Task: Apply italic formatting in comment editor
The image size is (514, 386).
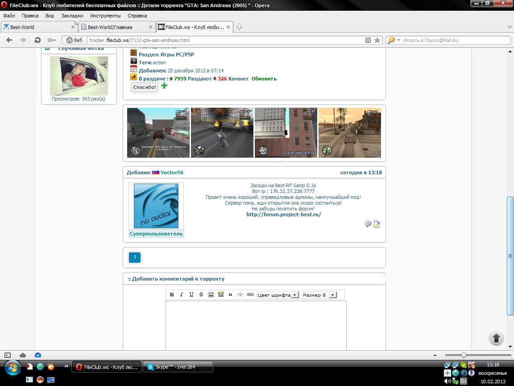Action: click(x=181, y=294)
